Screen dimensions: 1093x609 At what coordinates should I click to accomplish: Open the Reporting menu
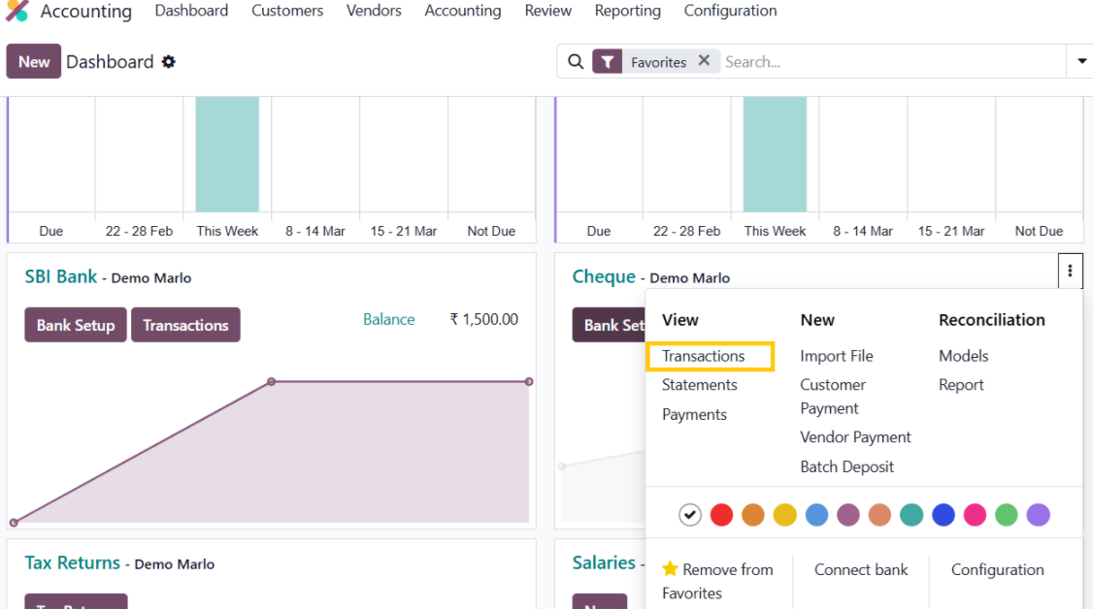click(627, 12)
